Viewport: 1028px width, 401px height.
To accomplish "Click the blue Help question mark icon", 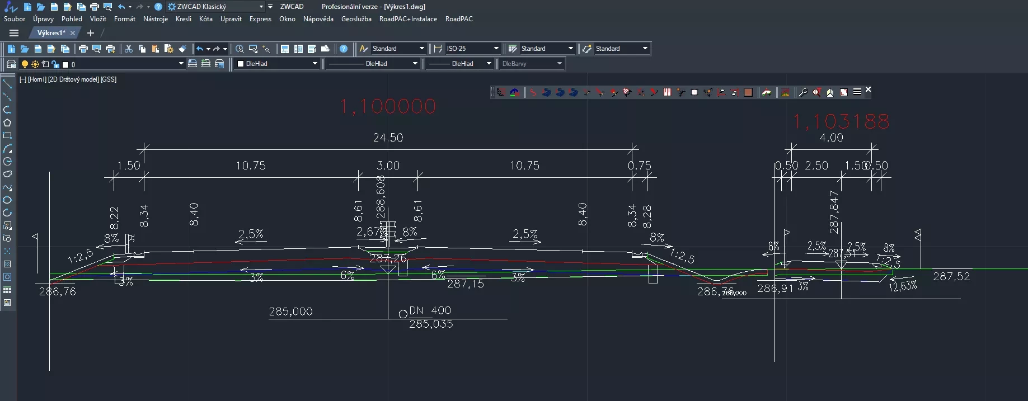I will coord(344,49).
